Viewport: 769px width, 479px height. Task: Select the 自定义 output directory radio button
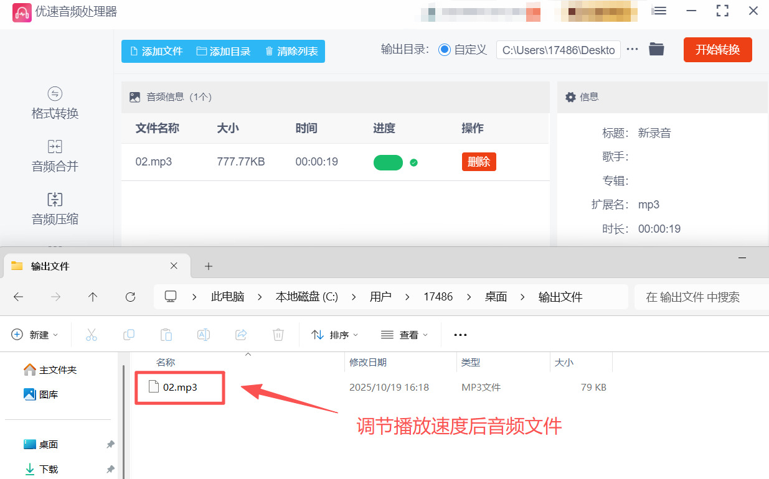(x=445, y=50)
